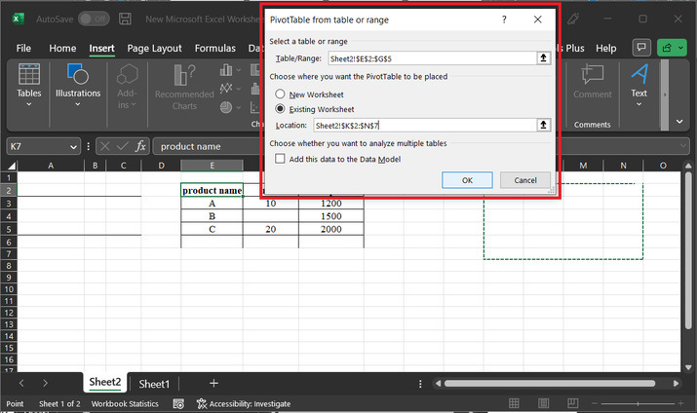The width and height of the screenshot is (697, 413).
Task: Click the Select All corner triangle
Action: click(x=11, y=166)
